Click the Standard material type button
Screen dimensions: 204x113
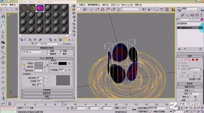click(67, 44)
